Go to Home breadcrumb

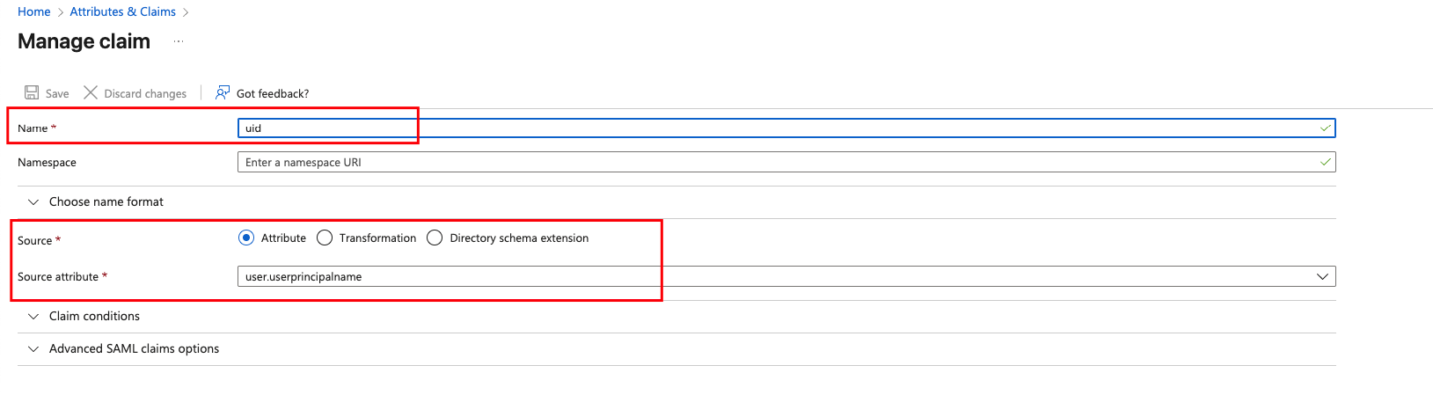[34, 11]
